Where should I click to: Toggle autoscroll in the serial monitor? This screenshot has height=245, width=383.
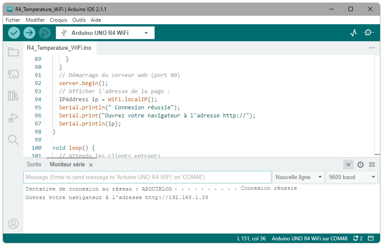pos(348,165)
